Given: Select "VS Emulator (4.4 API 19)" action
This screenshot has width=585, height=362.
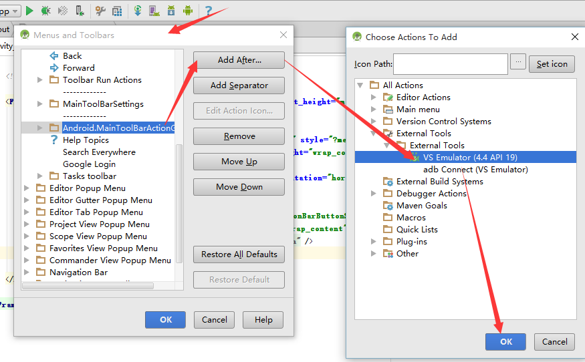Looking at the screenshot, I should tap(470, 158).
